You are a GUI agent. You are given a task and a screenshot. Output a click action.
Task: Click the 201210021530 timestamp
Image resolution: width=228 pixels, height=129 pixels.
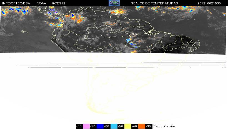(209, 3)
